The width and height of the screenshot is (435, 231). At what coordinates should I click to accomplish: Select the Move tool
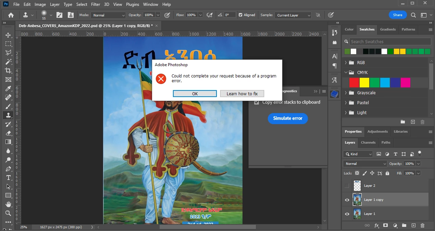pos(8,35)
